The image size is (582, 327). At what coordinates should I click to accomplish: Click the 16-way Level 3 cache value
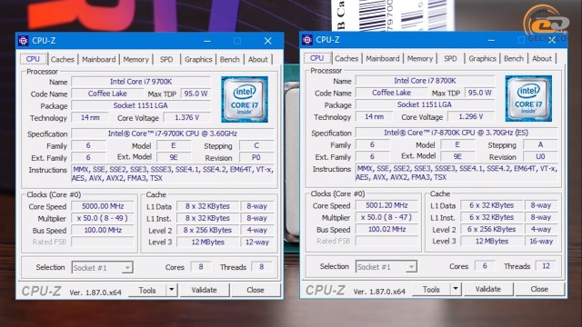(x=541, y=242)
